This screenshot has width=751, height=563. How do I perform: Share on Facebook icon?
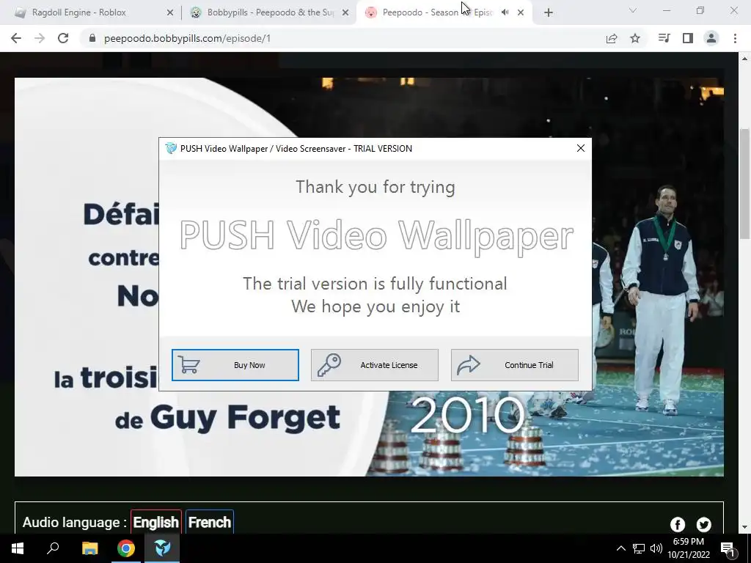[677, 525]
